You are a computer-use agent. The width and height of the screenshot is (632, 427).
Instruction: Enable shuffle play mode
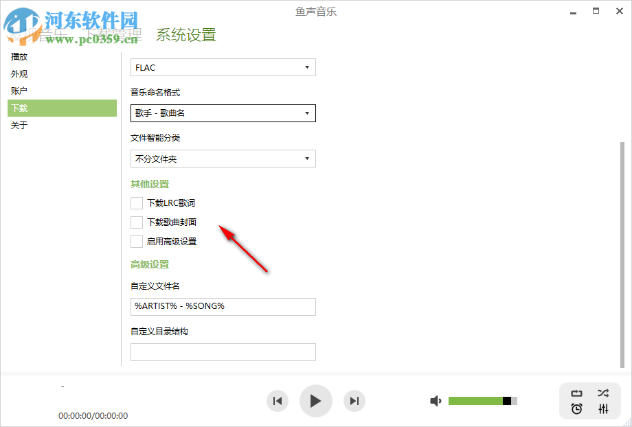(x=603, y=392)
